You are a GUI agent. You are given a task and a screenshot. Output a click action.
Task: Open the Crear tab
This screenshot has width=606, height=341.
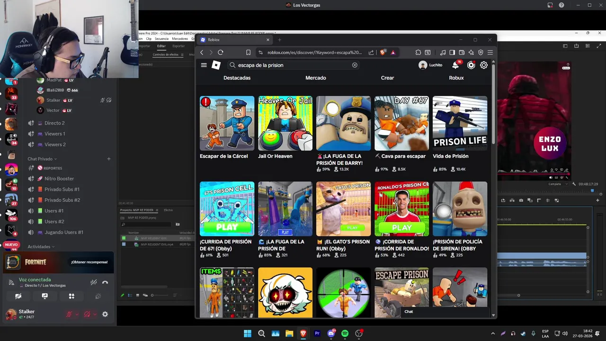click(x=387, y=78)
